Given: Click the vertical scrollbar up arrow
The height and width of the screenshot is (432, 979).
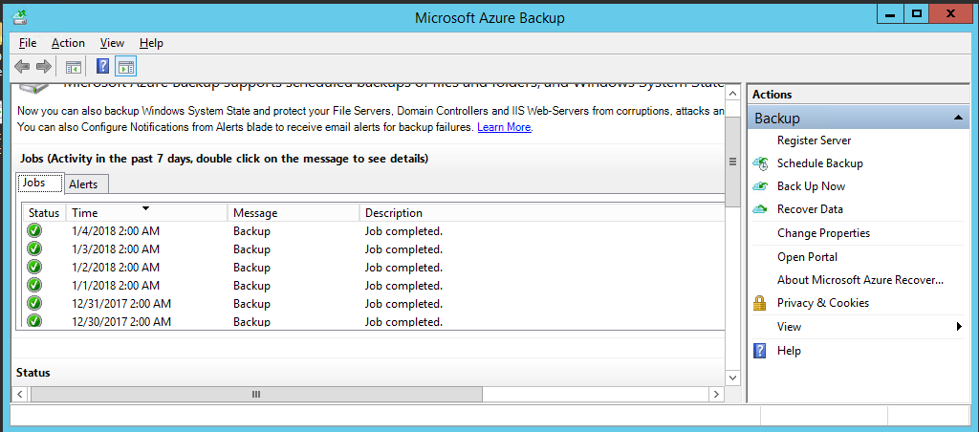Looking at the screenshot, I should point(733,93).
